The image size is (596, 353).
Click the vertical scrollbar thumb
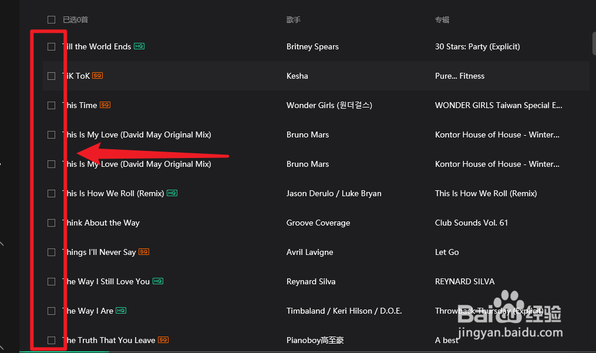click(594, 44)
